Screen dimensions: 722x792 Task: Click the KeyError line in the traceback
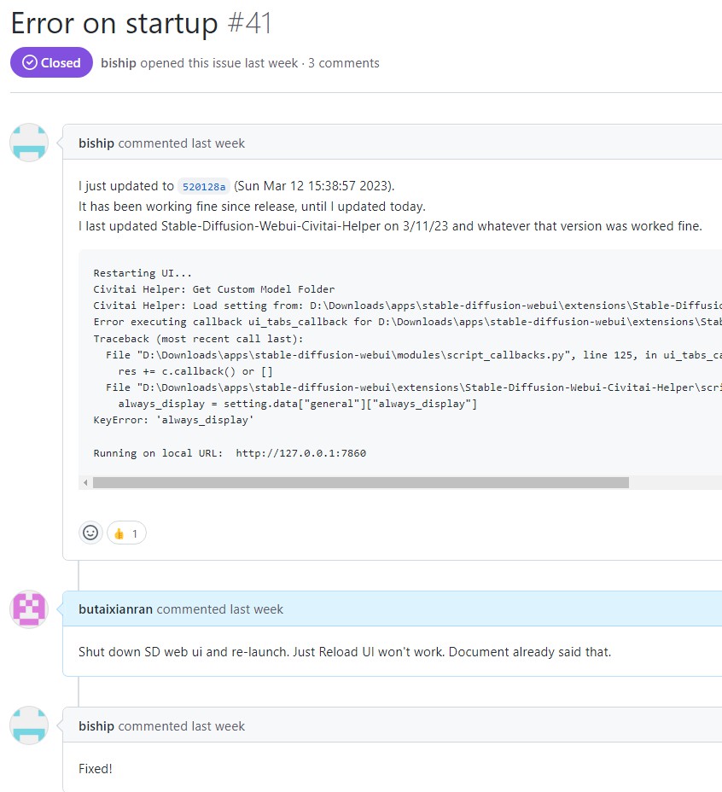pos(173,420)
